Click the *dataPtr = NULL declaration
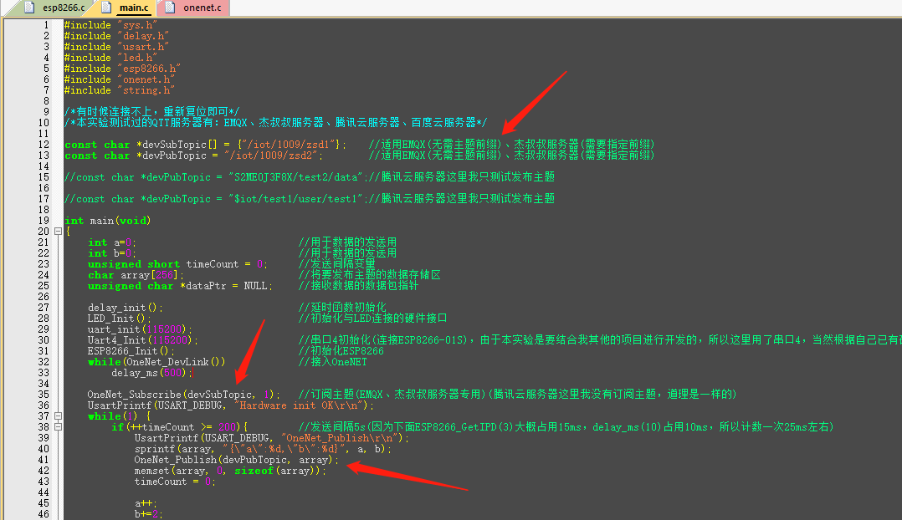The width and height of the screenshot is (902, 520). click(x=181, y=286)
